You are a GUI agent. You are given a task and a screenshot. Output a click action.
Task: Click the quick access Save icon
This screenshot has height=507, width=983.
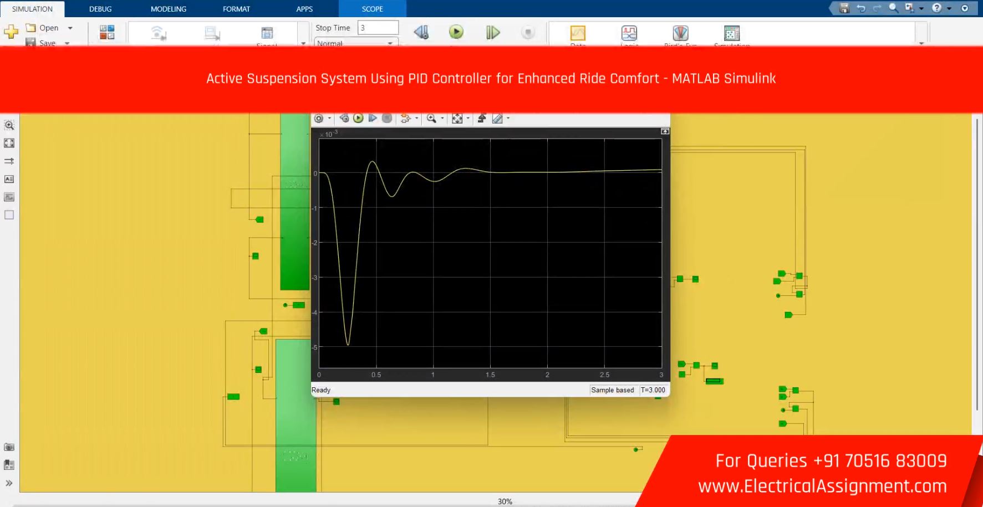click(844, 8)
